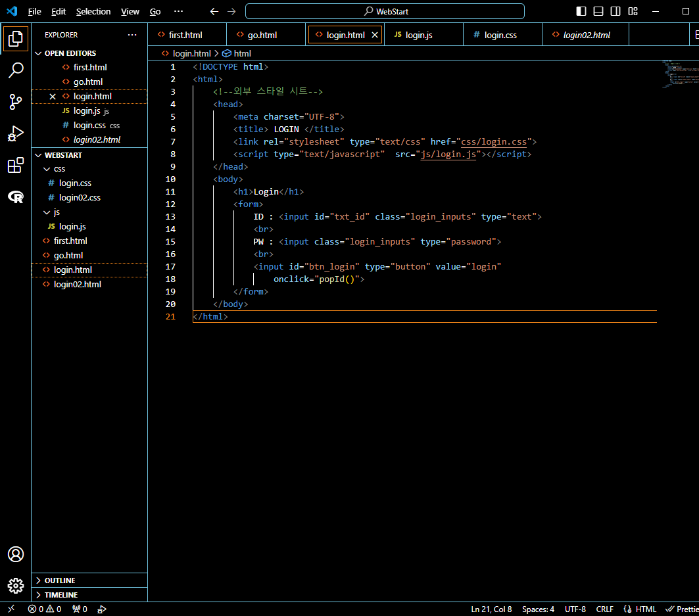Open login02.css in the css folder

coord(89,197)
